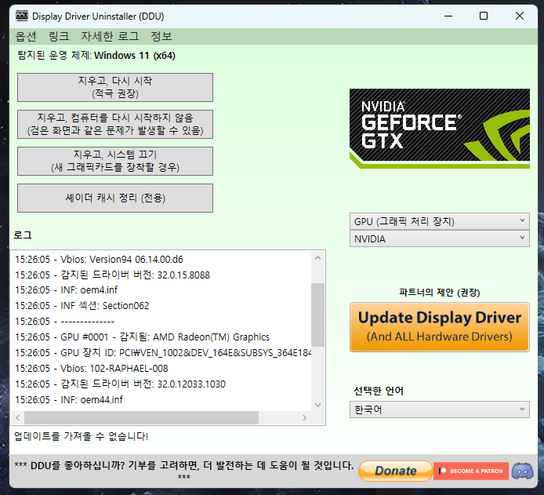Select log line GPU #0001 AMD Radeon(TM) Graphics
Image resolution: width=544 pixels, height=495 pixels.
click(142, 337)
